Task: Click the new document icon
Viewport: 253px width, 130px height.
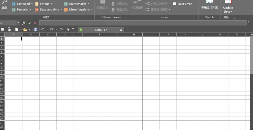Action: [17, 29]
